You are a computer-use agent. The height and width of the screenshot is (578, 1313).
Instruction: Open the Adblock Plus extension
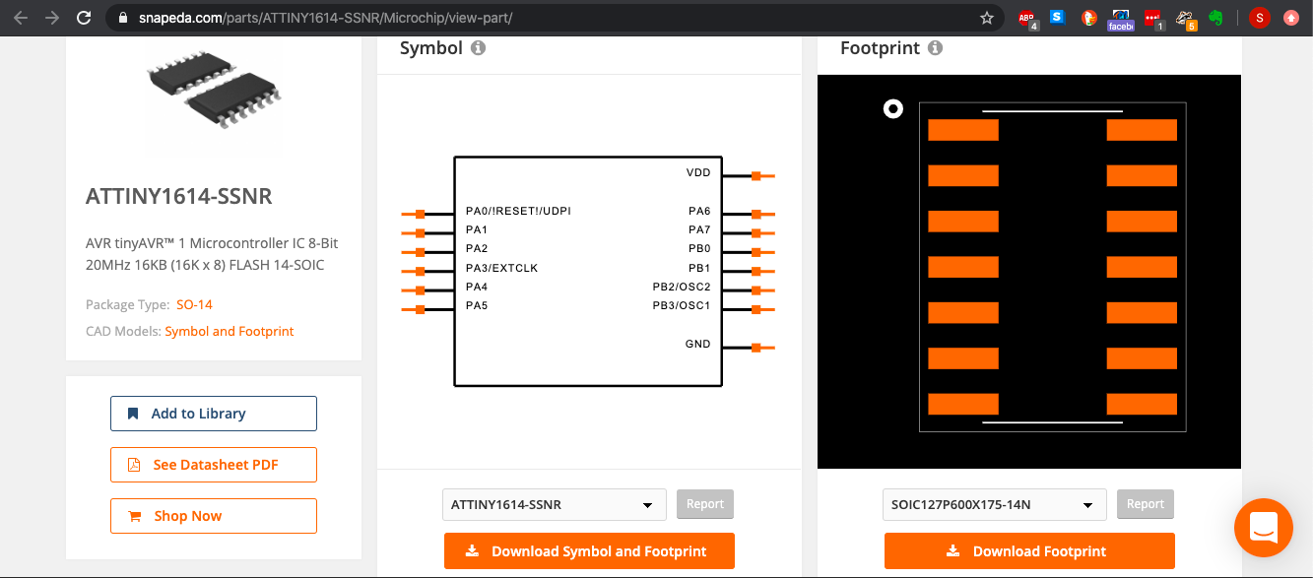1027,18
